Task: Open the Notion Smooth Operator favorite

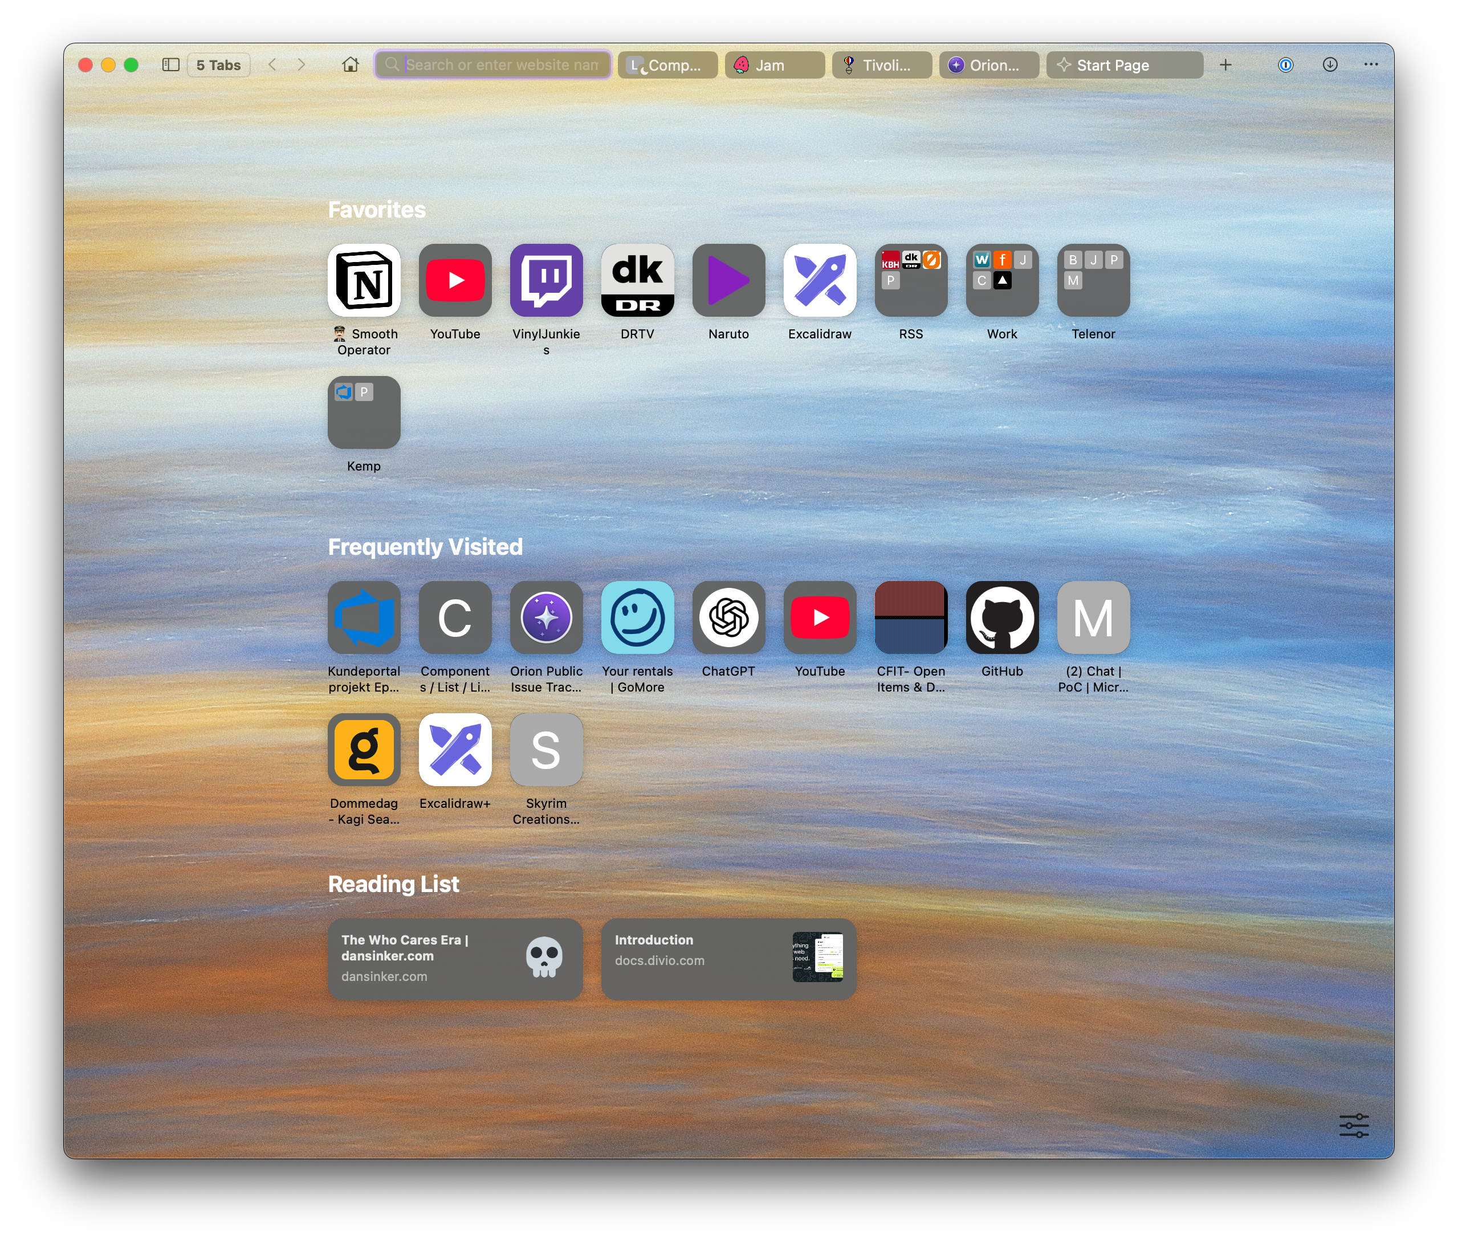Action: pyautogui.click(x=364, y=281)
